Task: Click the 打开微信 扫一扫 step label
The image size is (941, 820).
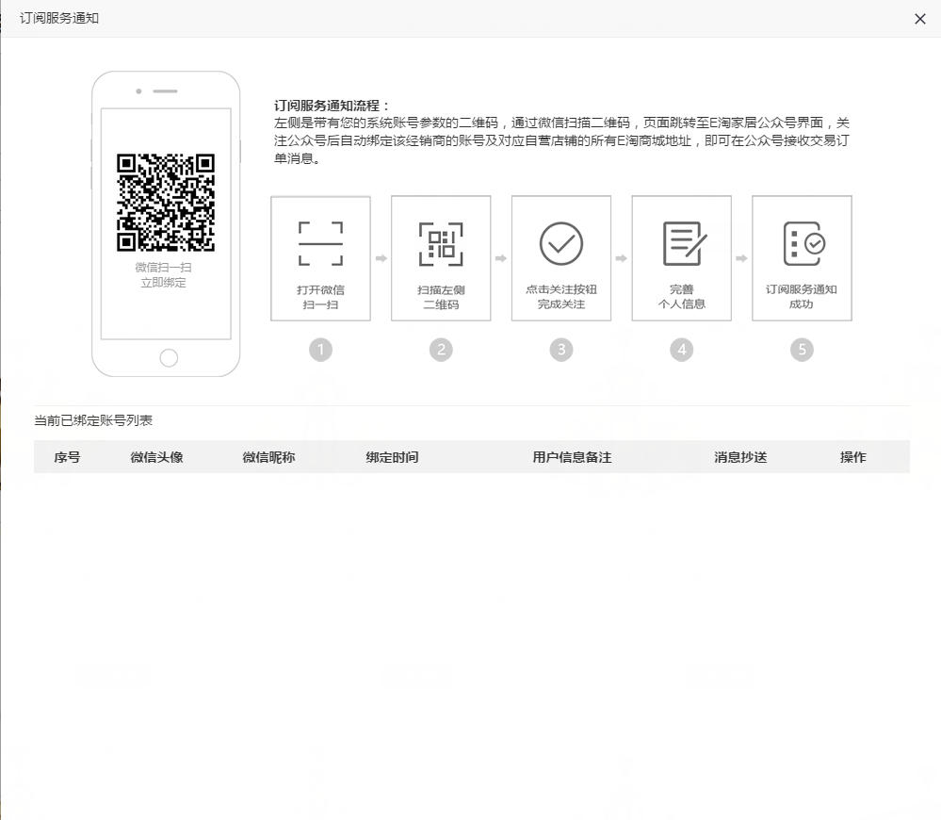Action: 320,297
